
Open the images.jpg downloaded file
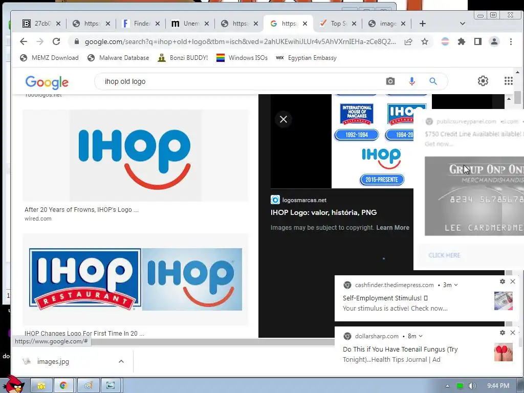coord(53,362)
